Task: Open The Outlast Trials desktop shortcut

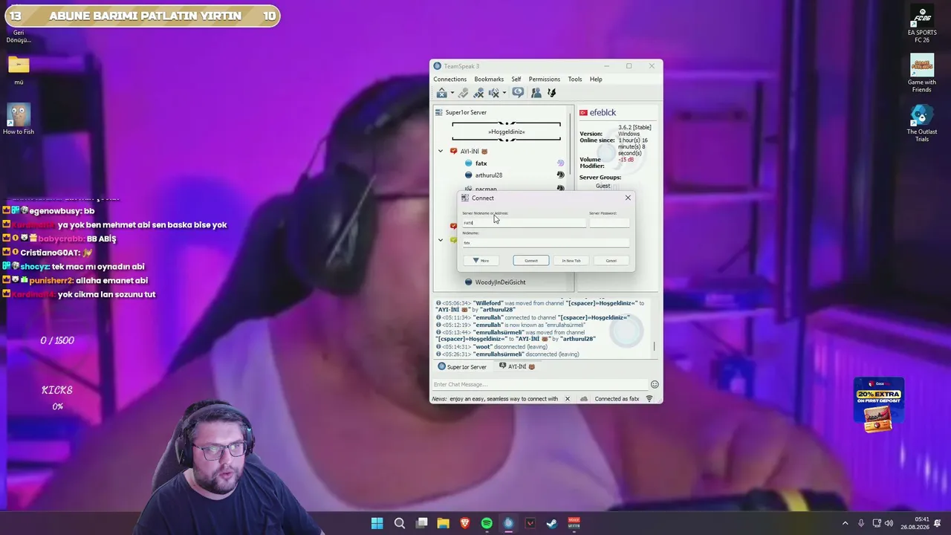Action: click(x=922, y=123)
